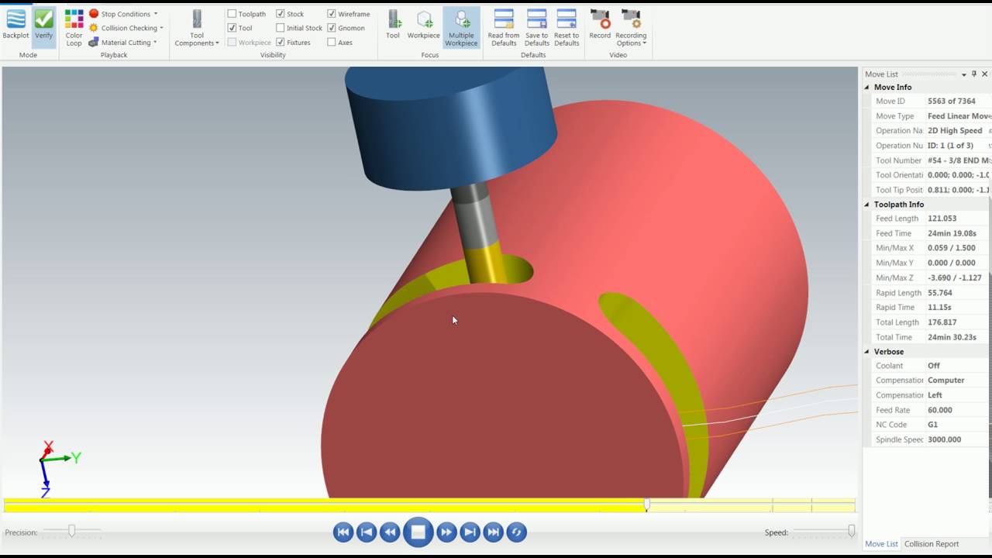Select Feed Time value 24min 19.08s
This screenshot has height=558, width=992.
[x=952, y=233]
